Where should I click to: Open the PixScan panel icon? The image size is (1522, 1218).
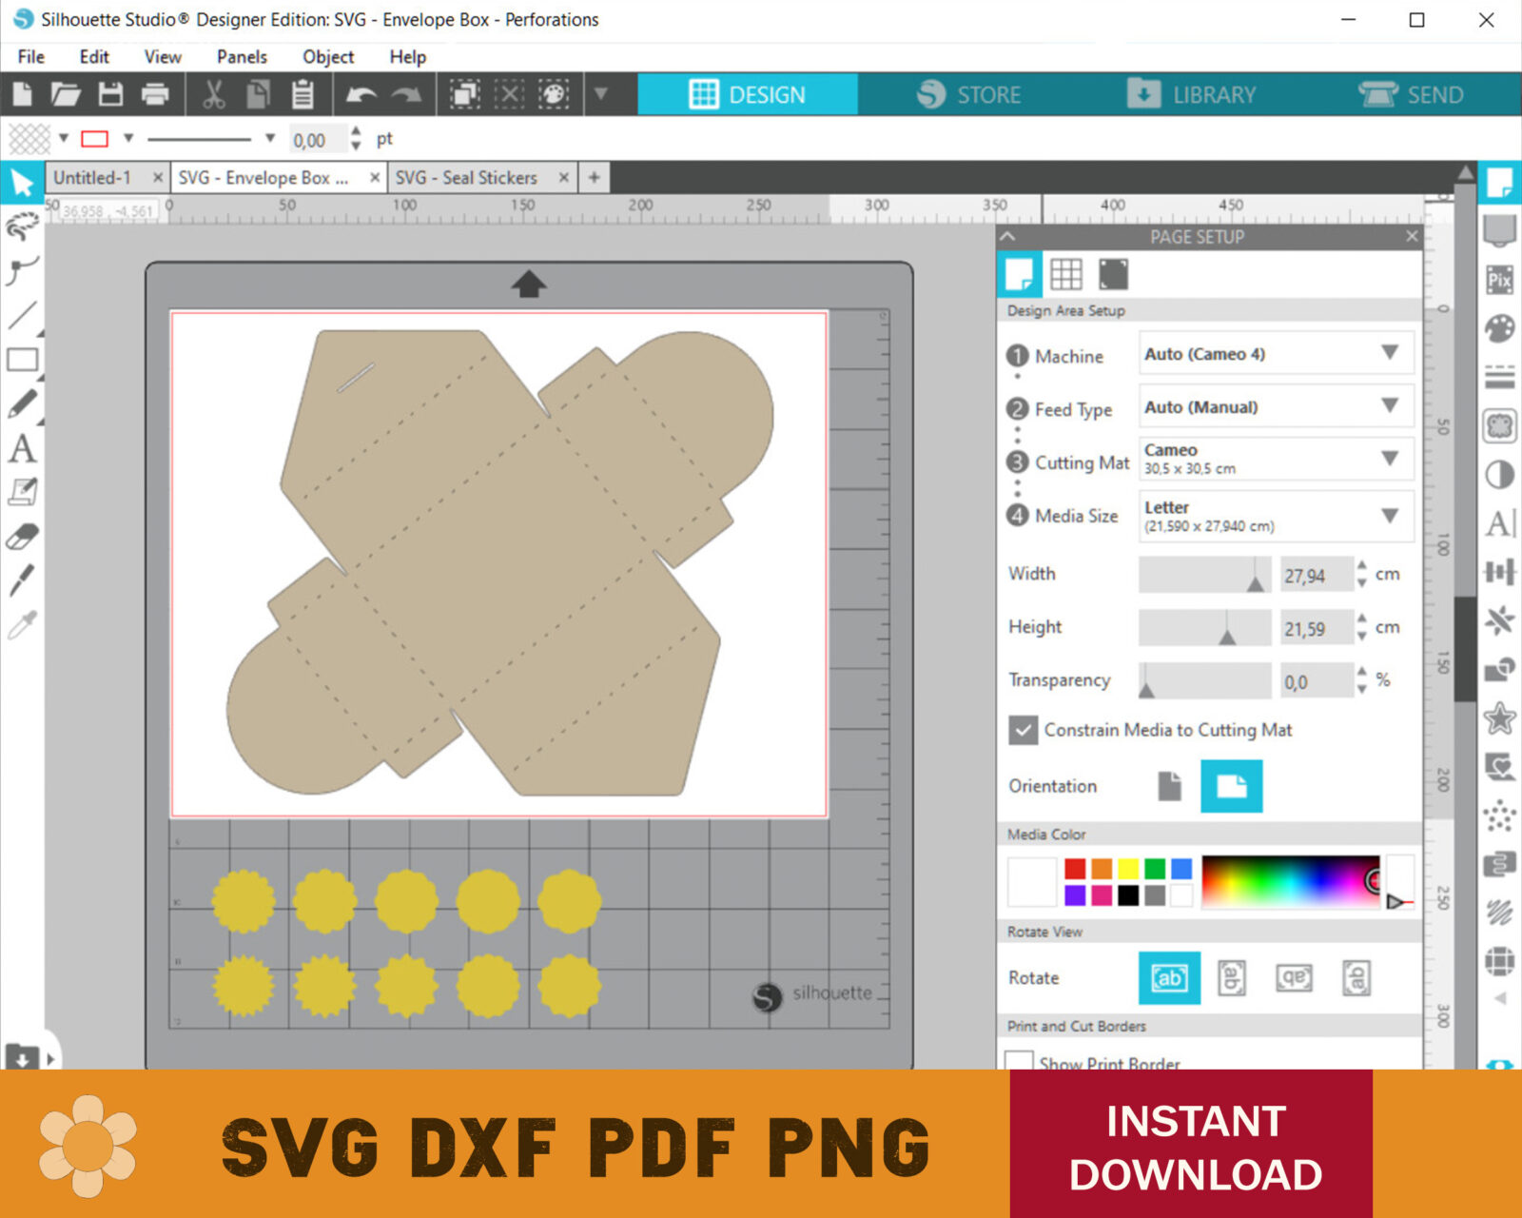(1499, 280)
